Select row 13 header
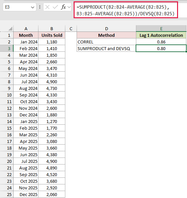This screenshot has height=198, width=187. (x=7, y=115)
